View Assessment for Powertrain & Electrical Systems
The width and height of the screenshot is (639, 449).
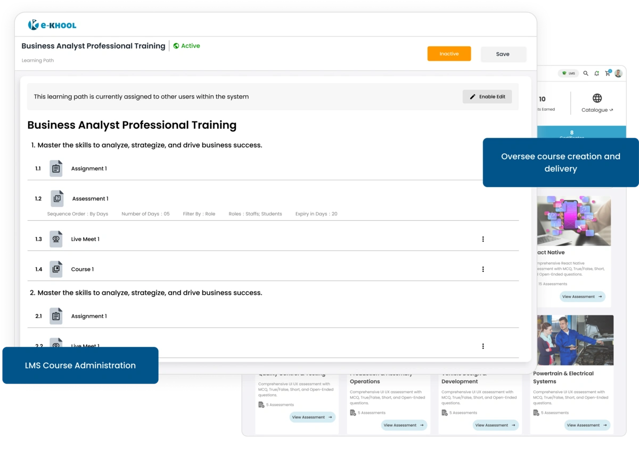[x=586, y=425]
